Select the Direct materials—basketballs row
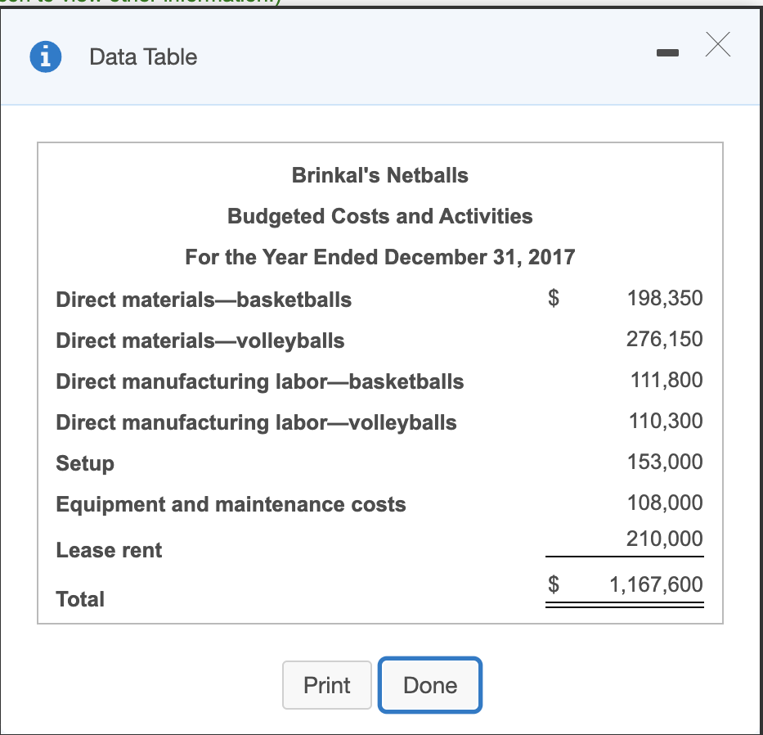763x735 pixels. pyautogui.click(x=203, y=300)
